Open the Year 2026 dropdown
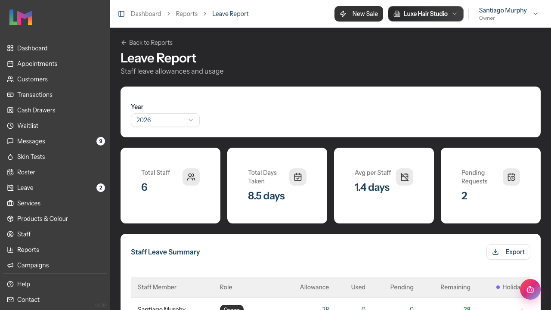551x310 pixels. [165, 120]
